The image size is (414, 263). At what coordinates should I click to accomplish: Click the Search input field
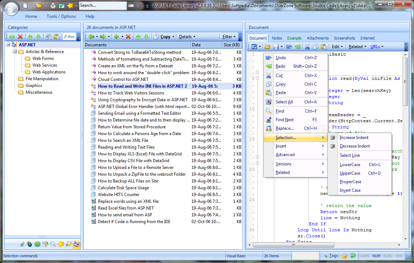(103, 5)
